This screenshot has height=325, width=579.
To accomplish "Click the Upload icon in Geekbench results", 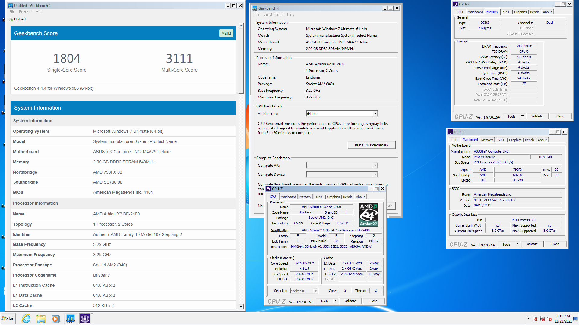I will [11, 19].
